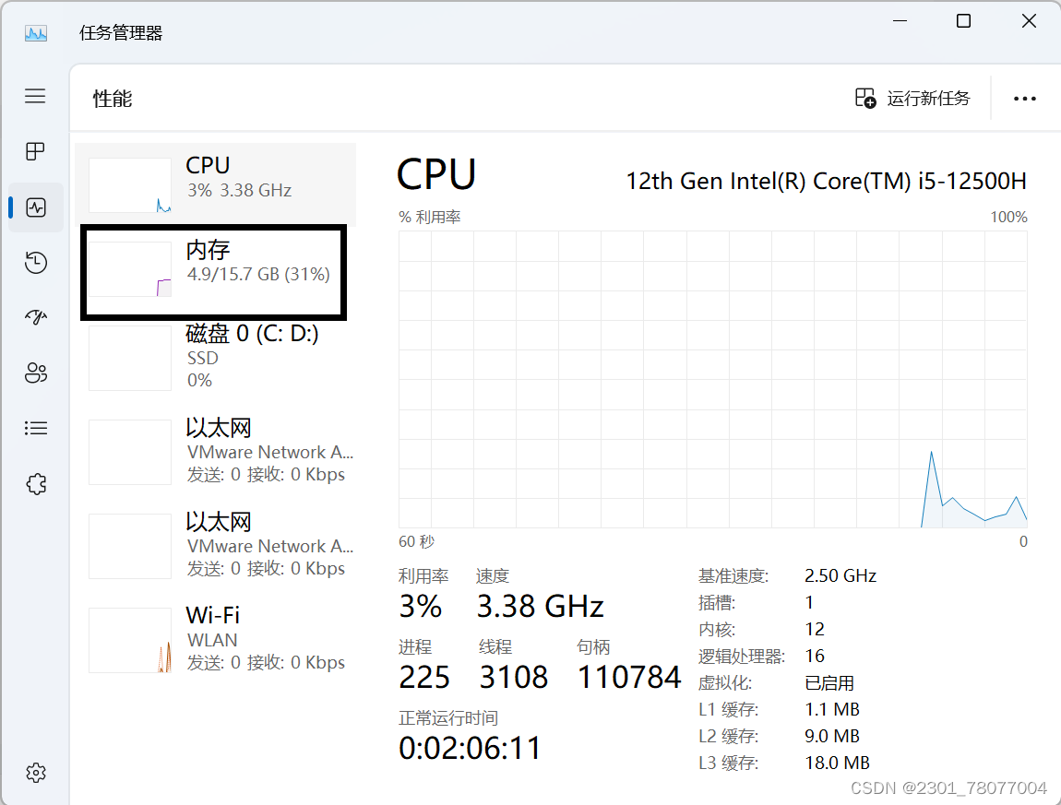Select the CPU performance item
Image resolution: width=1061 pixels, height=805 pixels.
click(215, 184)
